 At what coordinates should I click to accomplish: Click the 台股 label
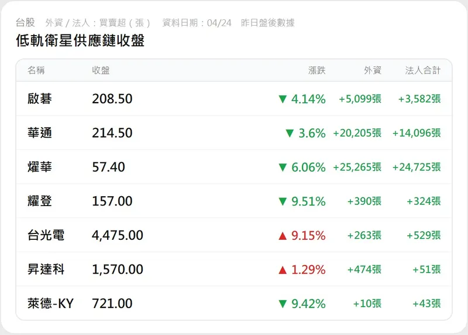25,23
